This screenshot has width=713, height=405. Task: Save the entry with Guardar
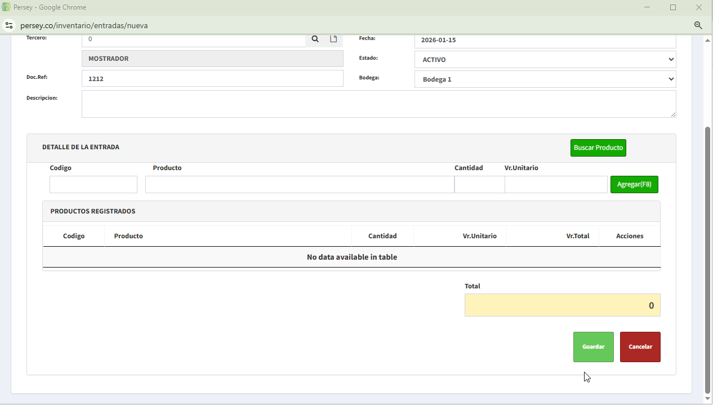593,347
